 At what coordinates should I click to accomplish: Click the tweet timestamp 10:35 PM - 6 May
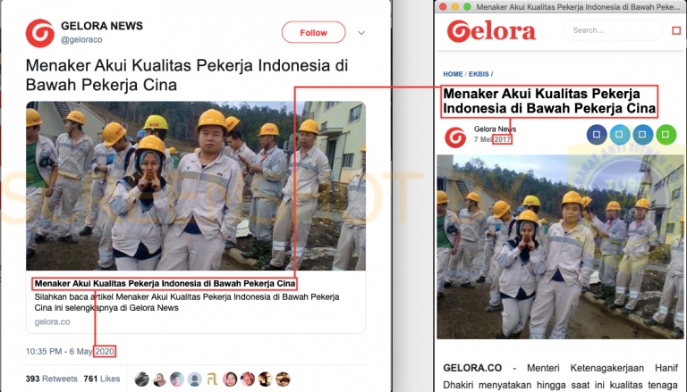59,351
